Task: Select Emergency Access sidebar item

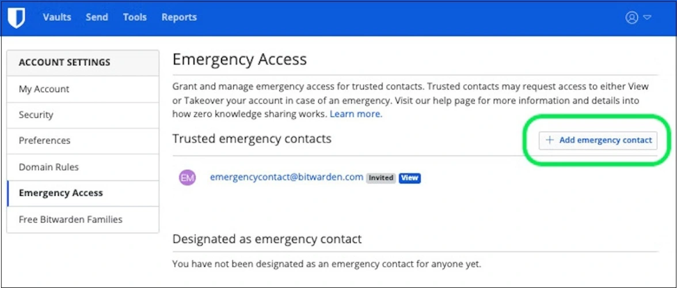Action: coord(60,193)
